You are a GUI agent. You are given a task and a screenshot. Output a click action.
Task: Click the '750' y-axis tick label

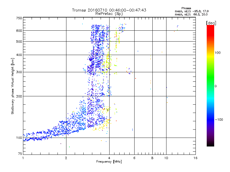(19, 18)
